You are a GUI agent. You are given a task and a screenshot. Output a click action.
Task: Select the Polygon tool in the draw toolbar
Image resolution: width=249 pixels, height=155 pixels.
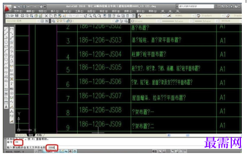(6, 42)
